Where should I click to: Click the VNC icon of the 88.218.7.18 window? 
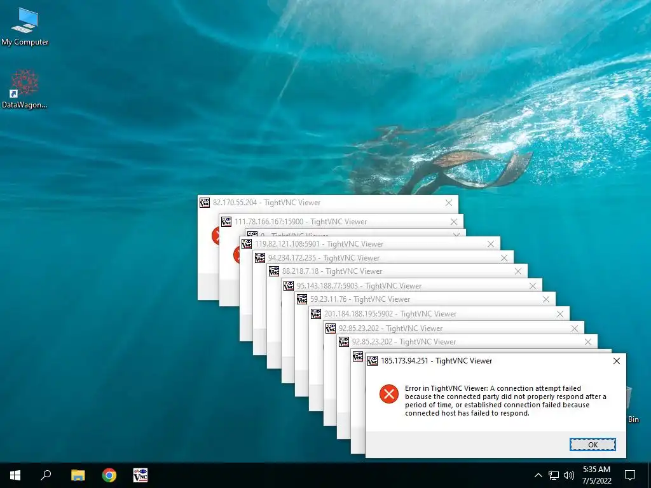tap(274, 271)
